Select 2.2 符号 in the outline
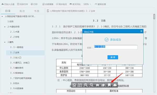 pyautogui.click(x=15, y=37)
